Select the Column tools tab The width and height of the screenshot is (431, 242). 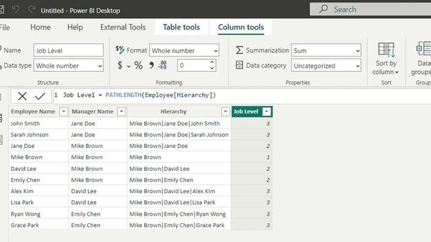coord(241,27)
